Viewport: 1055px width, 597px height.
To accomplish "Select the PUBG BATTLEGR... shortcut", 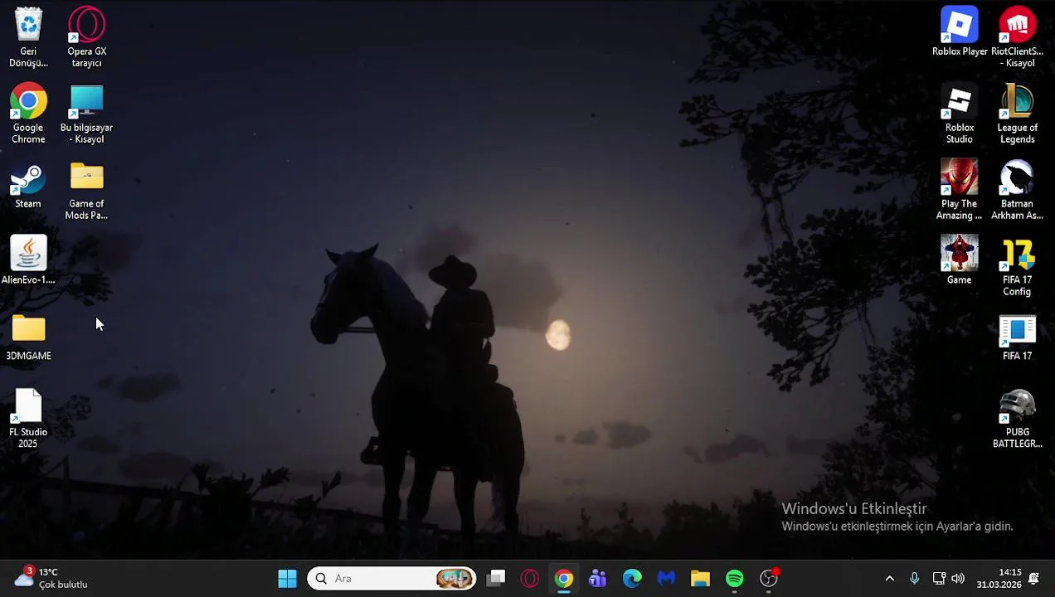I will pos(1017,419).
